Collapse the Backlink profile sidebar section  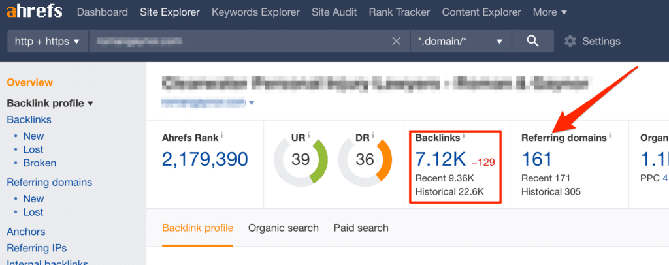pyautogui.click(x=50, y=104)
